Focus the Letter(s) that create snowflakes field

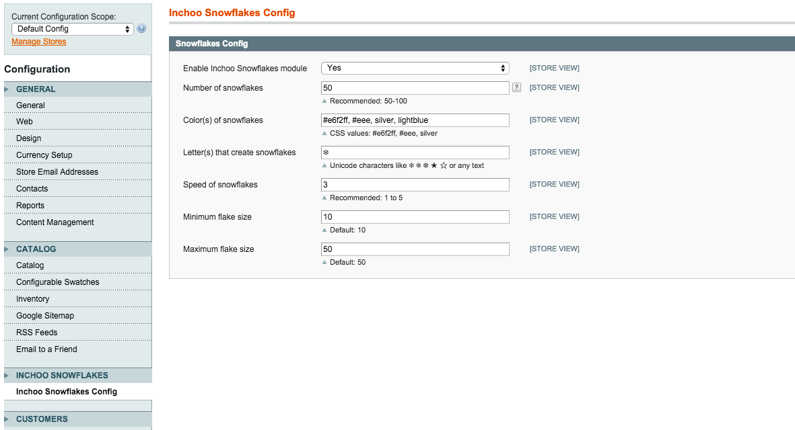[x=415, y=153]
